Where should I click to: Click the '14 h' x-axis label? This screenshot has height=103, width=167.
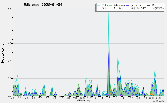pos(110,97)
